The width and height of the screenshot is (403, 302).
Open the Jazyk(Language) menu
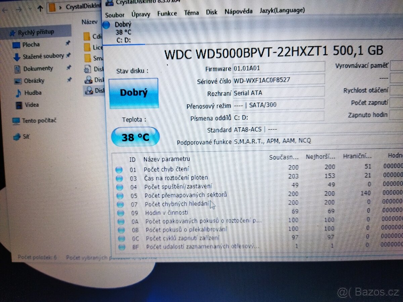(x=282, y=10)
